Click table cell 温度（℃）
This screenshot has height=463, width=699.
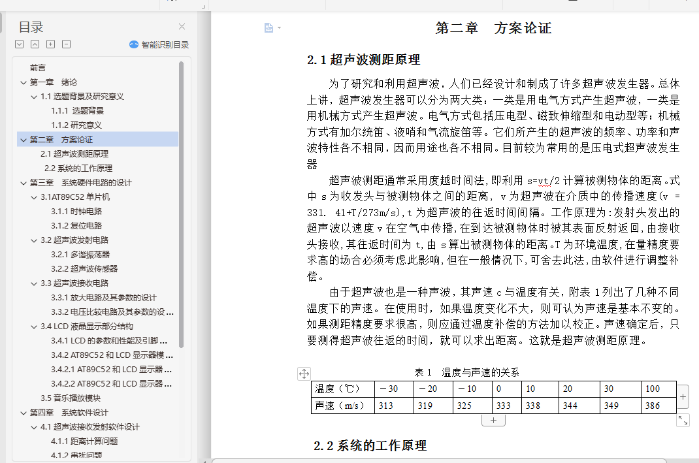(x=343, y=389)
